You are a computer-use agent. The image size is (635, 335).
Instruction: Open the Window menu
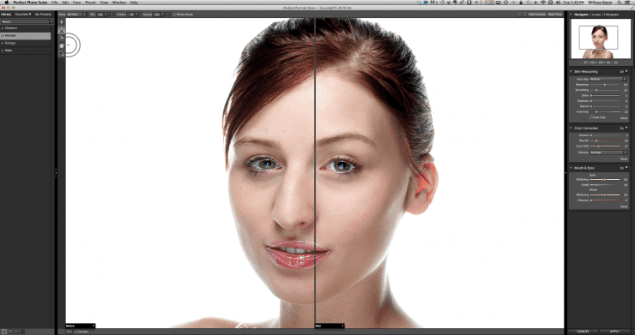tap(118, 3)
